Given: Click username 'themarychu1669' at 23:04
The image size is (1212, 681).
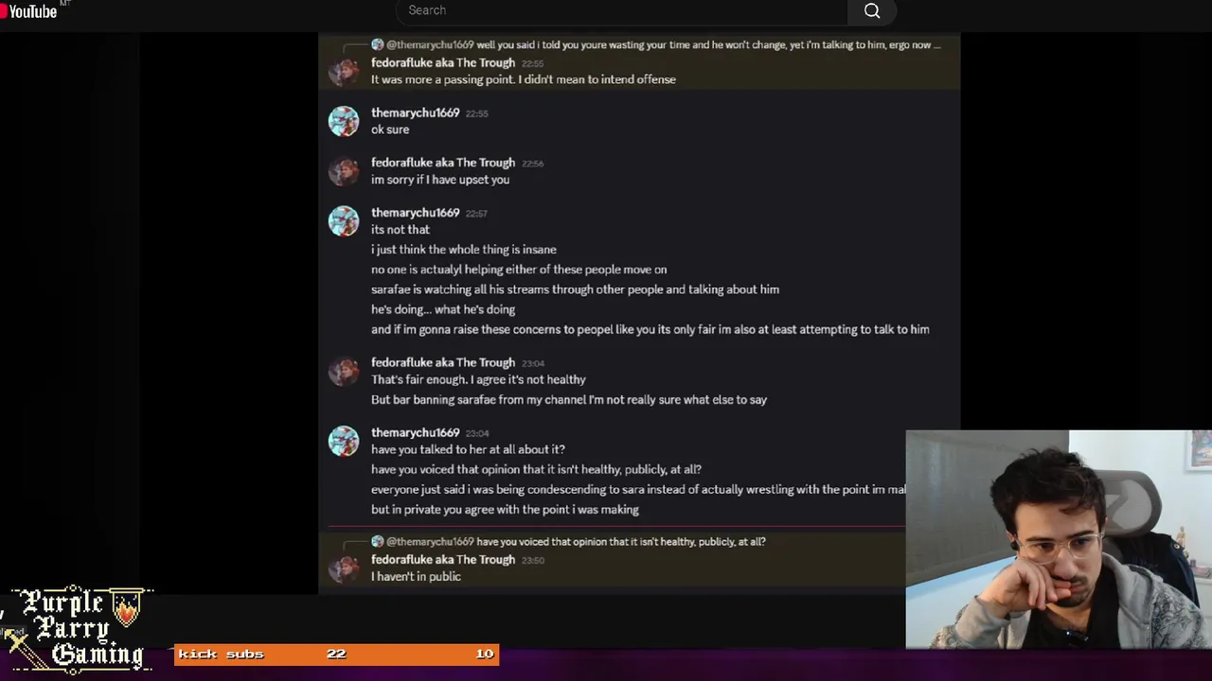Looking at the screenshot, I should (x=415, y=432).
